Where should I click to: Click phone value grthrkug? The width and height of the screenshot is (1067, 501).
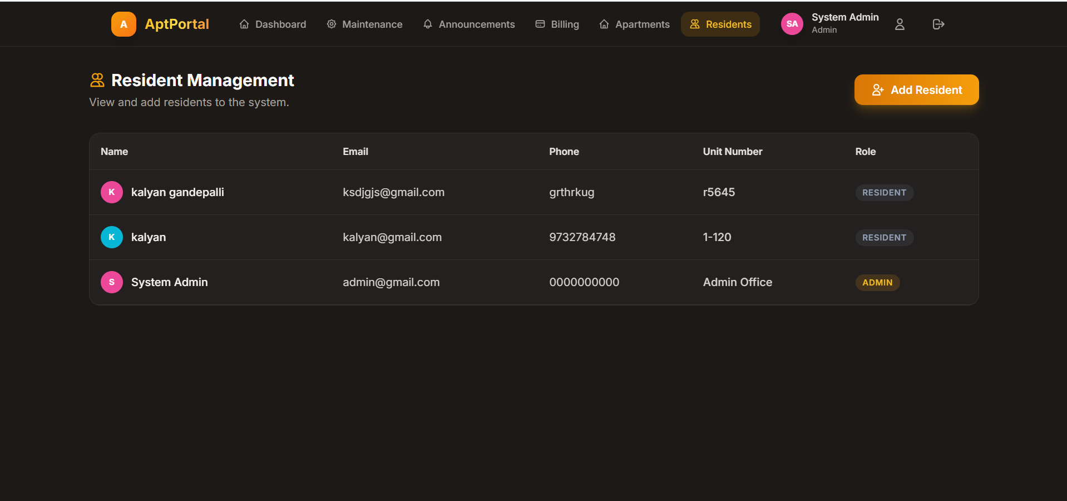coord(572,192)
